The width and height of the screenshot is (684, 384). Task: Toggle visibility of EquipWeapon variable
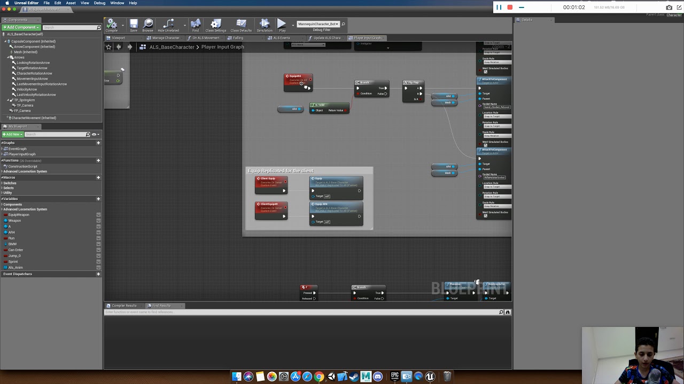[x=98, y=214]
